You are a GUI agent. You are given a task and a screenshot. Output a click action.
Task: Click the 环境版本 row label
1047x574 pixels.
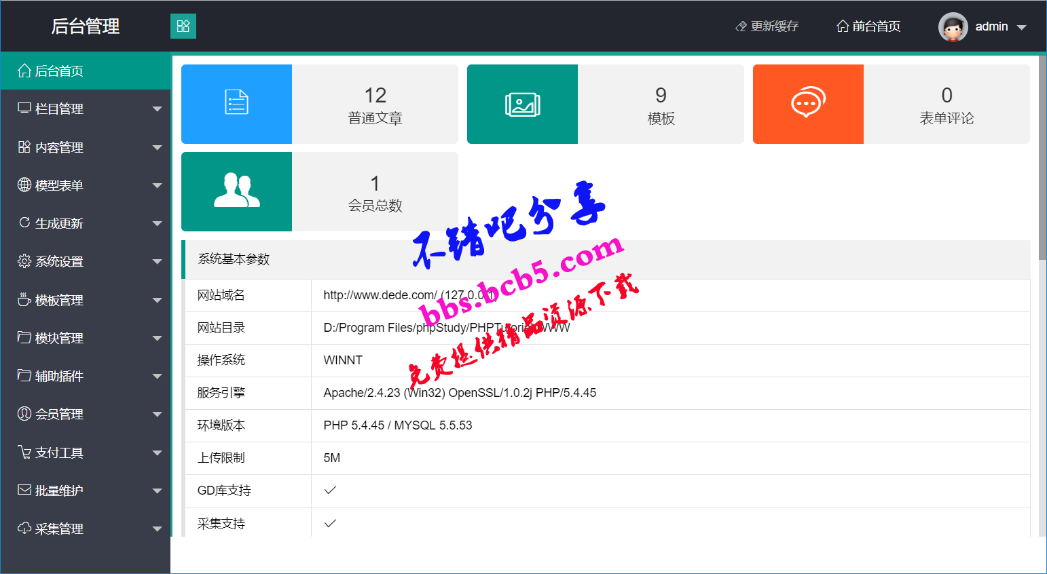[221, 425]
